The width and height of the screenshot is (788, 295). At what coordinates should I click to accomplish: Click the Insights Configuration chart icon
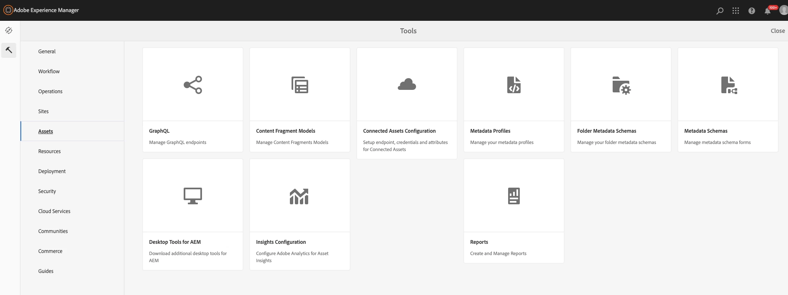pyautogui.click(x=299, y=196)
